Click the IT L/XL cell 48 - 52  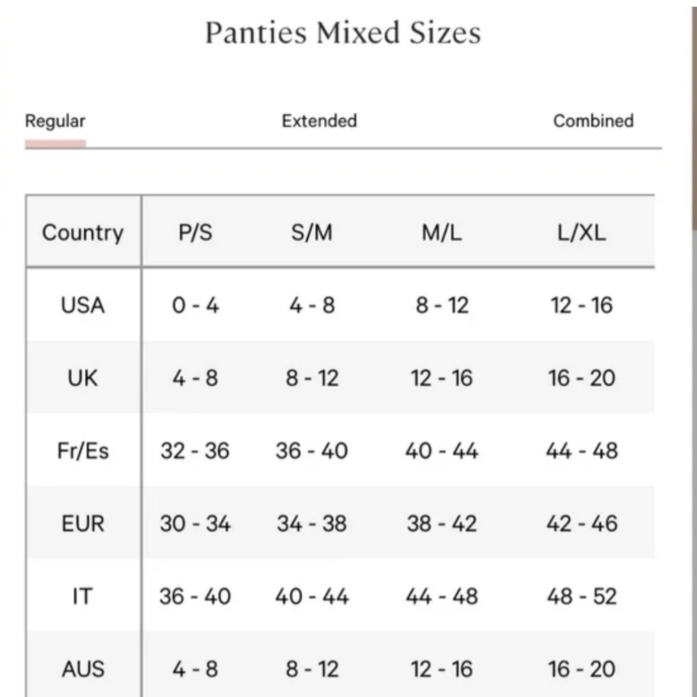(x=581, y=596)
